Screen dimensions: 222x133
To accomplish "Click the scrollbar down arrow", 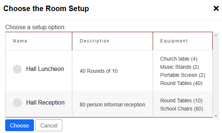I will [x=216, y=116].
